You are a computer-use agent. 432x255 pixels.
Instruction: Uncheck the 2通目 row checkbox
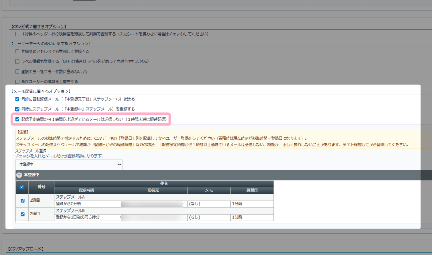[x=22, y=214]
